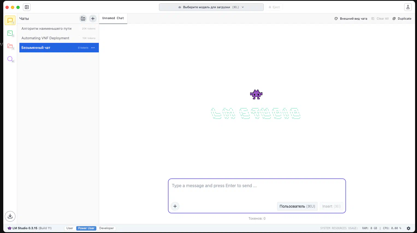
Task: Click the SYSTEM RESOURCES USAGE label
Action: click(339, 228)
